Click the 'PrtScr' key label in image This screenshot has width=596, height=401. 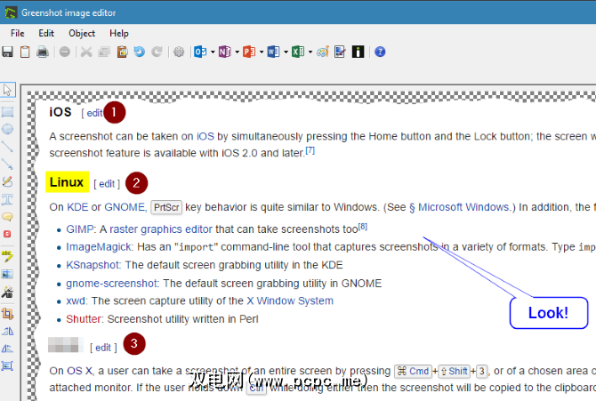coord(166,207)
